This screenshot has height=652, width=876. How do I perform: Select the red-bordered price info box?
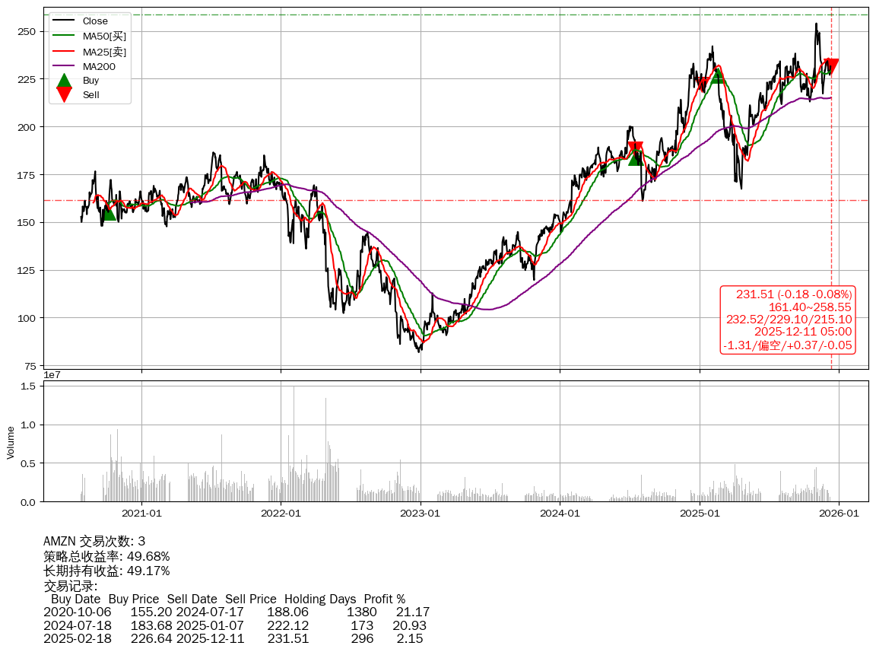788,320
